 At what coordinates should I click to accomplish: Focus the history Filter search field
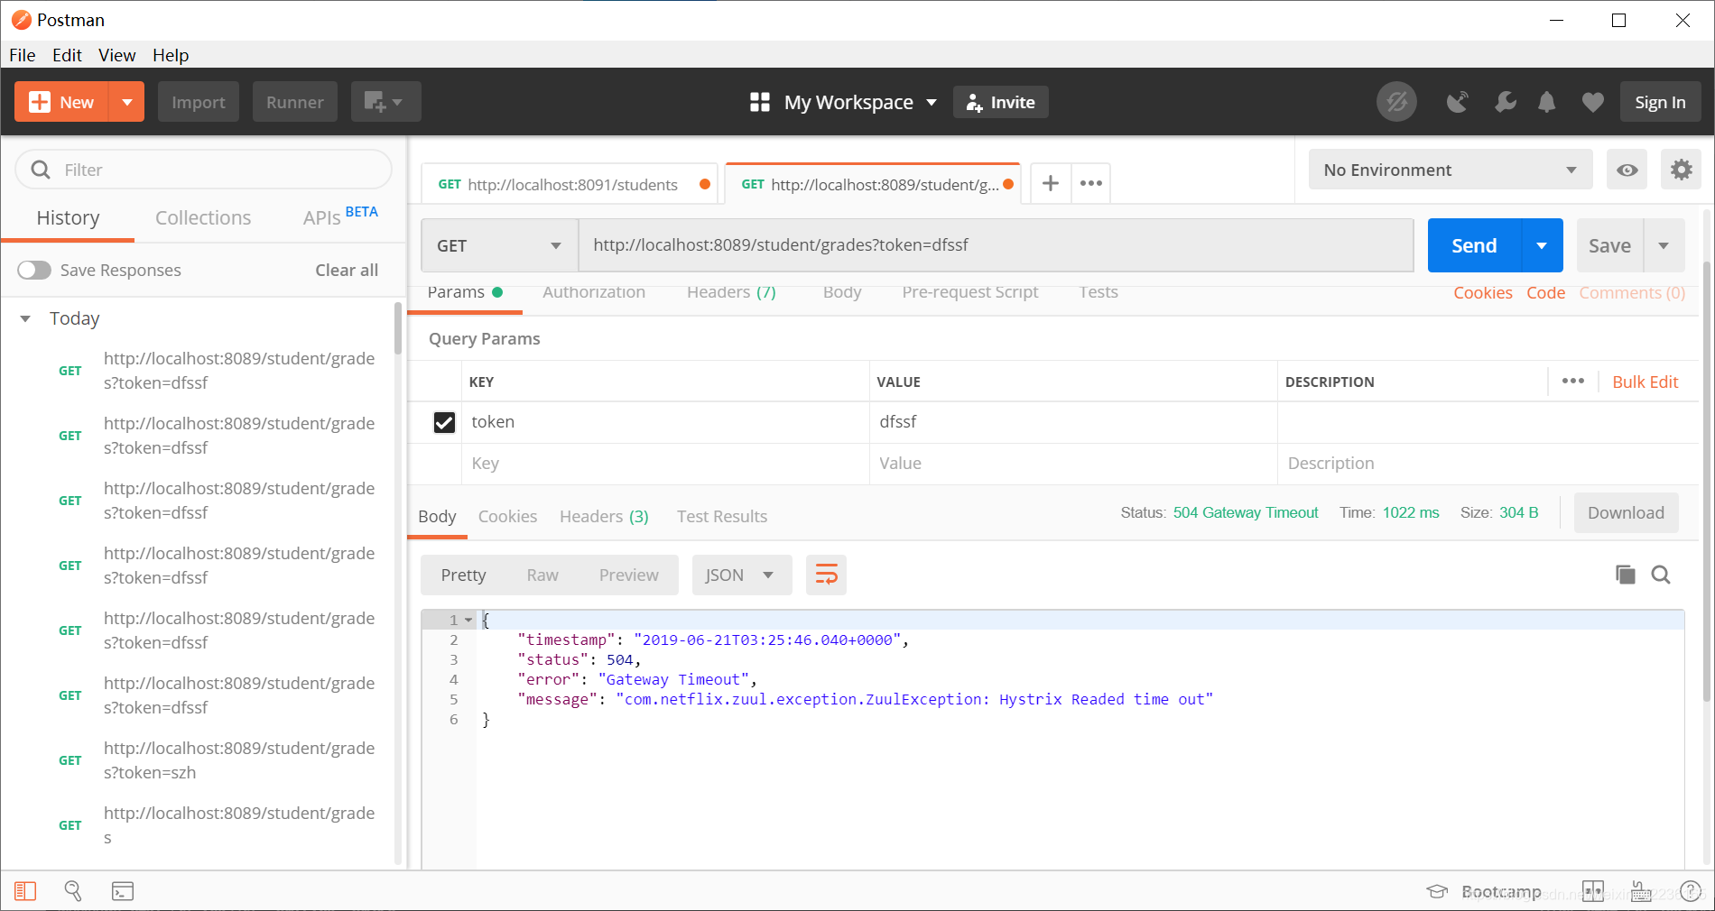coord(204,170)
